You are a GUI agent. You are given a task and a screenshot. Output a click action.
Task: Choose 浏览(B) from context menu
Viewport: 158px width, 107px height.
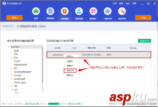(70, 61)
